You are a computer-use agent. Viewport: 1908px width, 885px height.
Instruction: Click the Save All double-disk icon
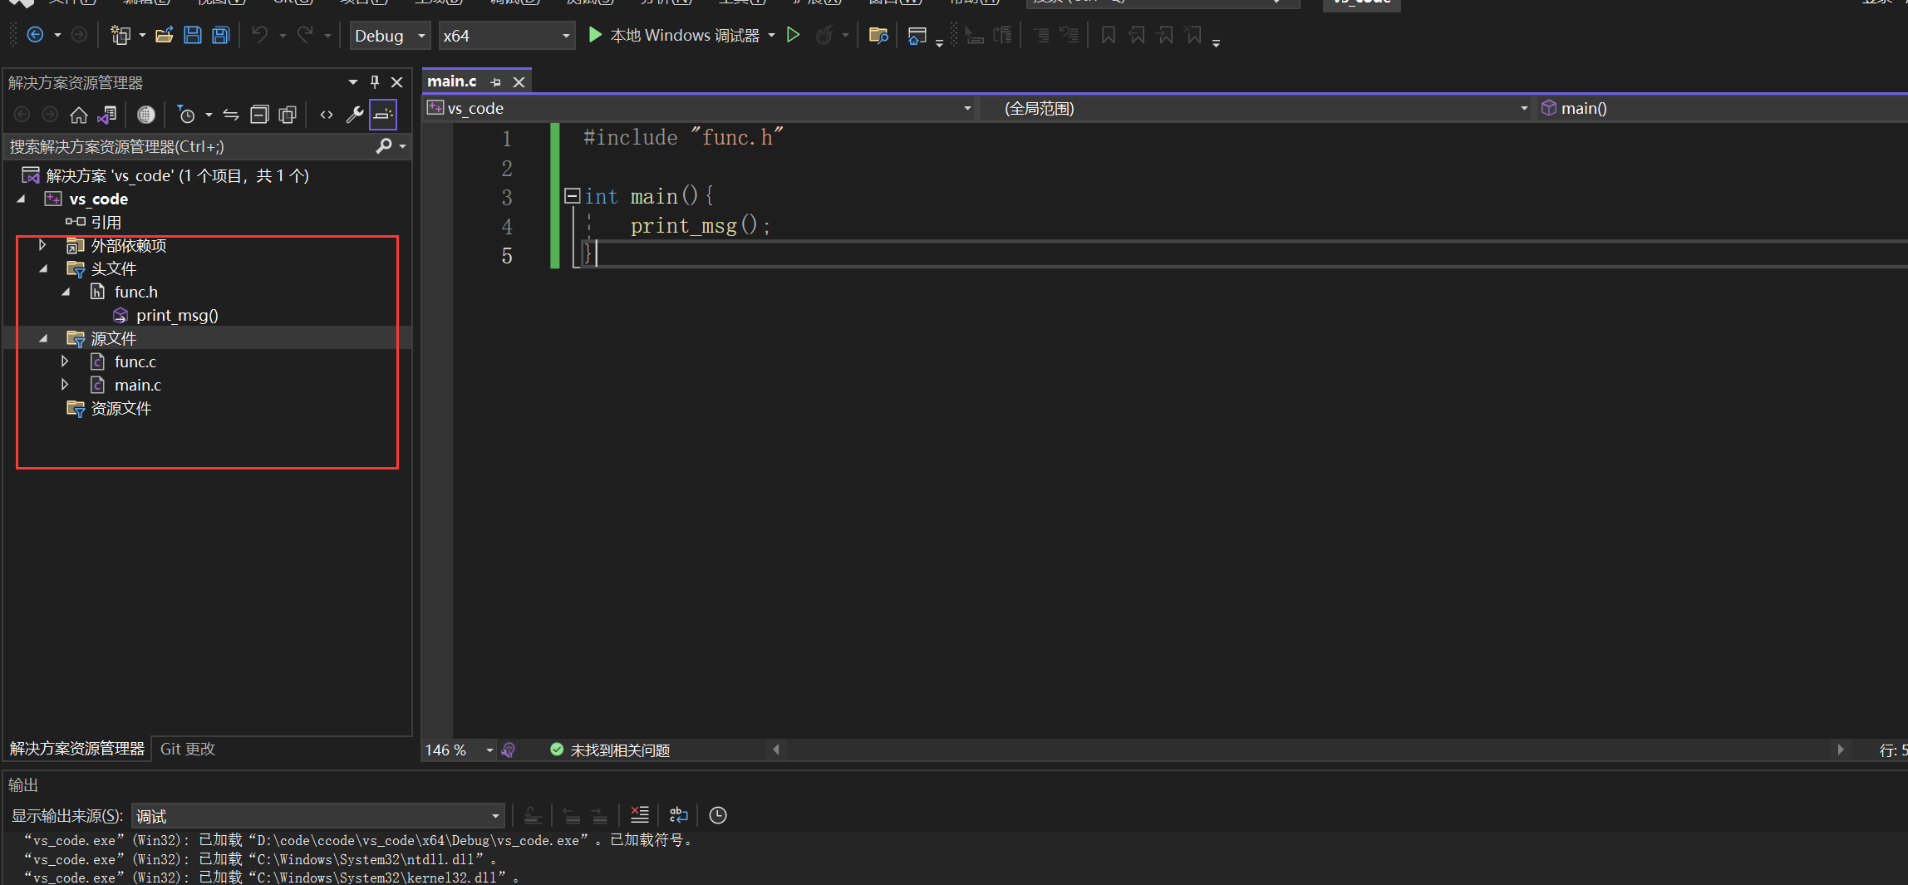click(220, 35)
